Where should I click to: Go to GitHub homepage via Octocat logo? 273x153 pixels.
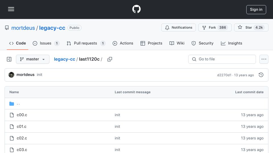tap(136, 9)
